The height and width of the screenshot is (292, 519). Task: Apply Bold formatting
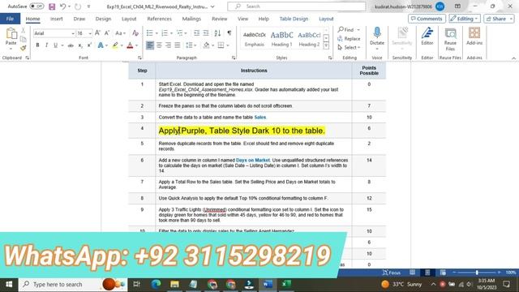pyautogui.click(x=38, y=45)
